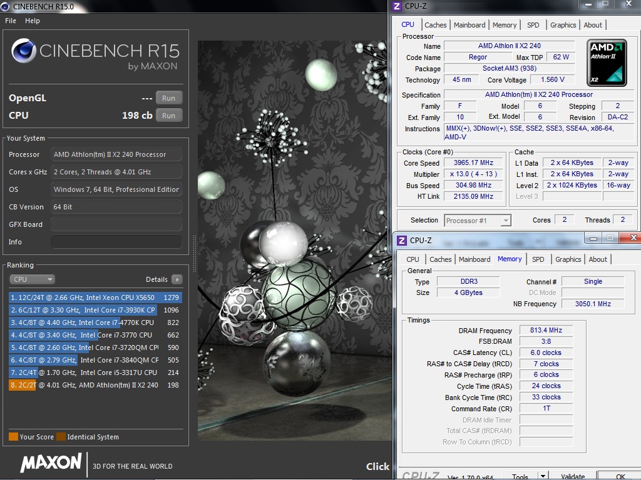
Task: Switch to Graphics tab in lower CPU-Z
Action: point(568,259)
